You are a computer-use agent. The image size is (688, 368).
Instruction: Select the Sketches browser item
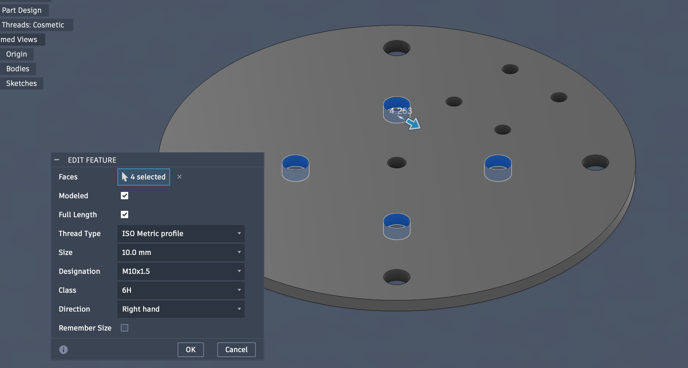pyautogui.click(x=21, y=83)
